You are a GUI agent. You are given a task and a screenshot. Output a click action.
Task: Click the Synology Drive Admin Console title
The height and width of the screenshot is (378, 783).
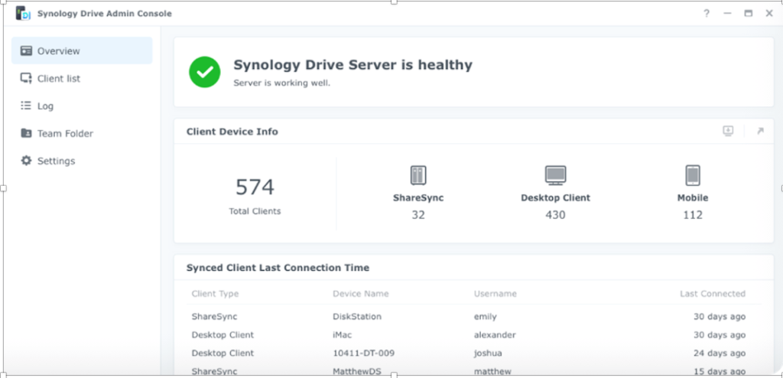104,14
